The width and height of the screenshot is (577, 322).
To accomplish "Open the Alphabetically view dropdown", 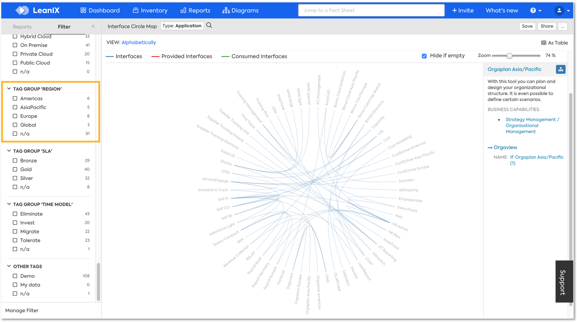I will click(x=139, y=42).
